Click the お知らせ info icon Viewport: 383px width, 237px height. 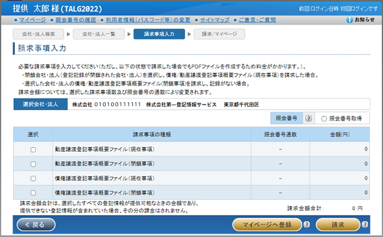tap(350, 20)
